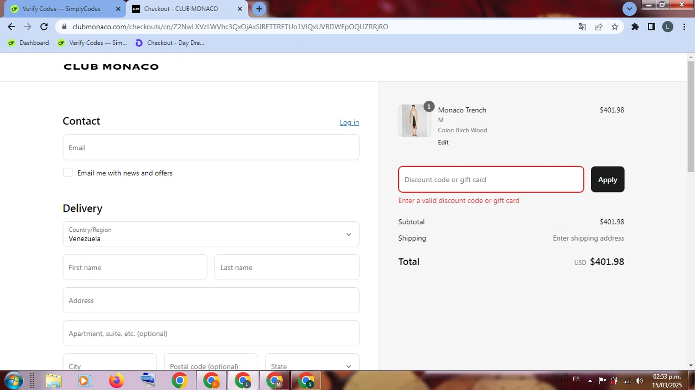The height and width of the screenshot is (390, 695).
Task: Open the Action Center flag icon
Action: tap(602, 381)
